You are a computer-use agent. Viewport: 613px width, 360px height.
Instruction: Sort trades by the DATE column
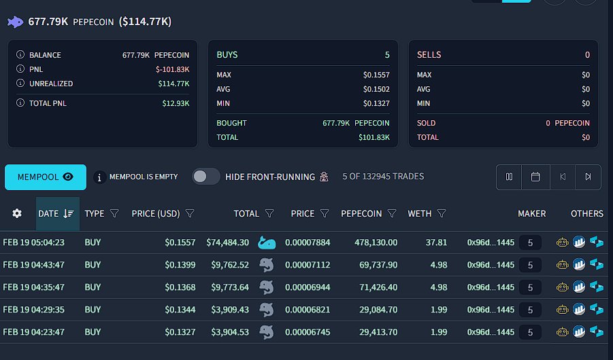(x=57, y=213)
